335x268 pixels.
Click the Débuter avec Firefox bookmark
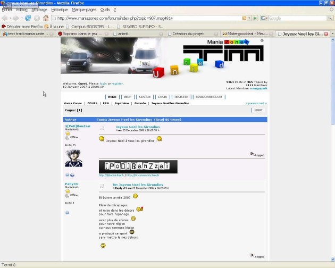(x=22, y=26)
